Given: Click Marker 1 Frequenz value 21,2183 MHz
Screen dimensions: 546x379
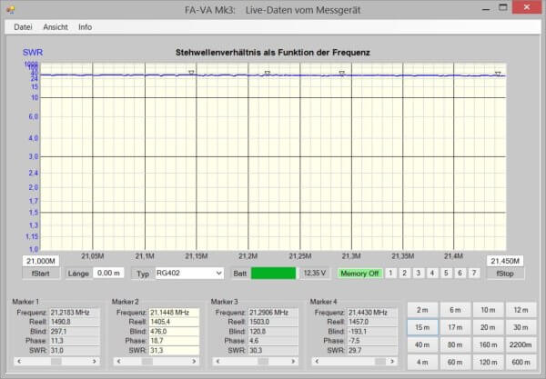Looking at the screenshot, I should point(75,313).
